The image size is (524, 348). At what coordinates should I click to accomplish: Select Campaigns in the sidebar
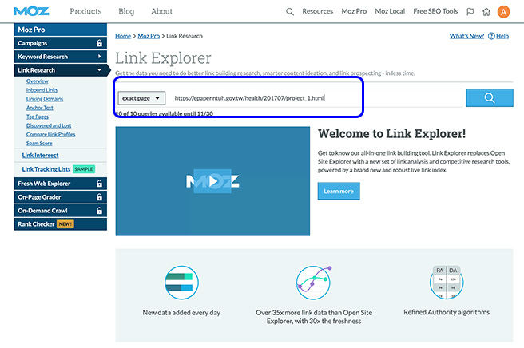click(x=61, y=43)
